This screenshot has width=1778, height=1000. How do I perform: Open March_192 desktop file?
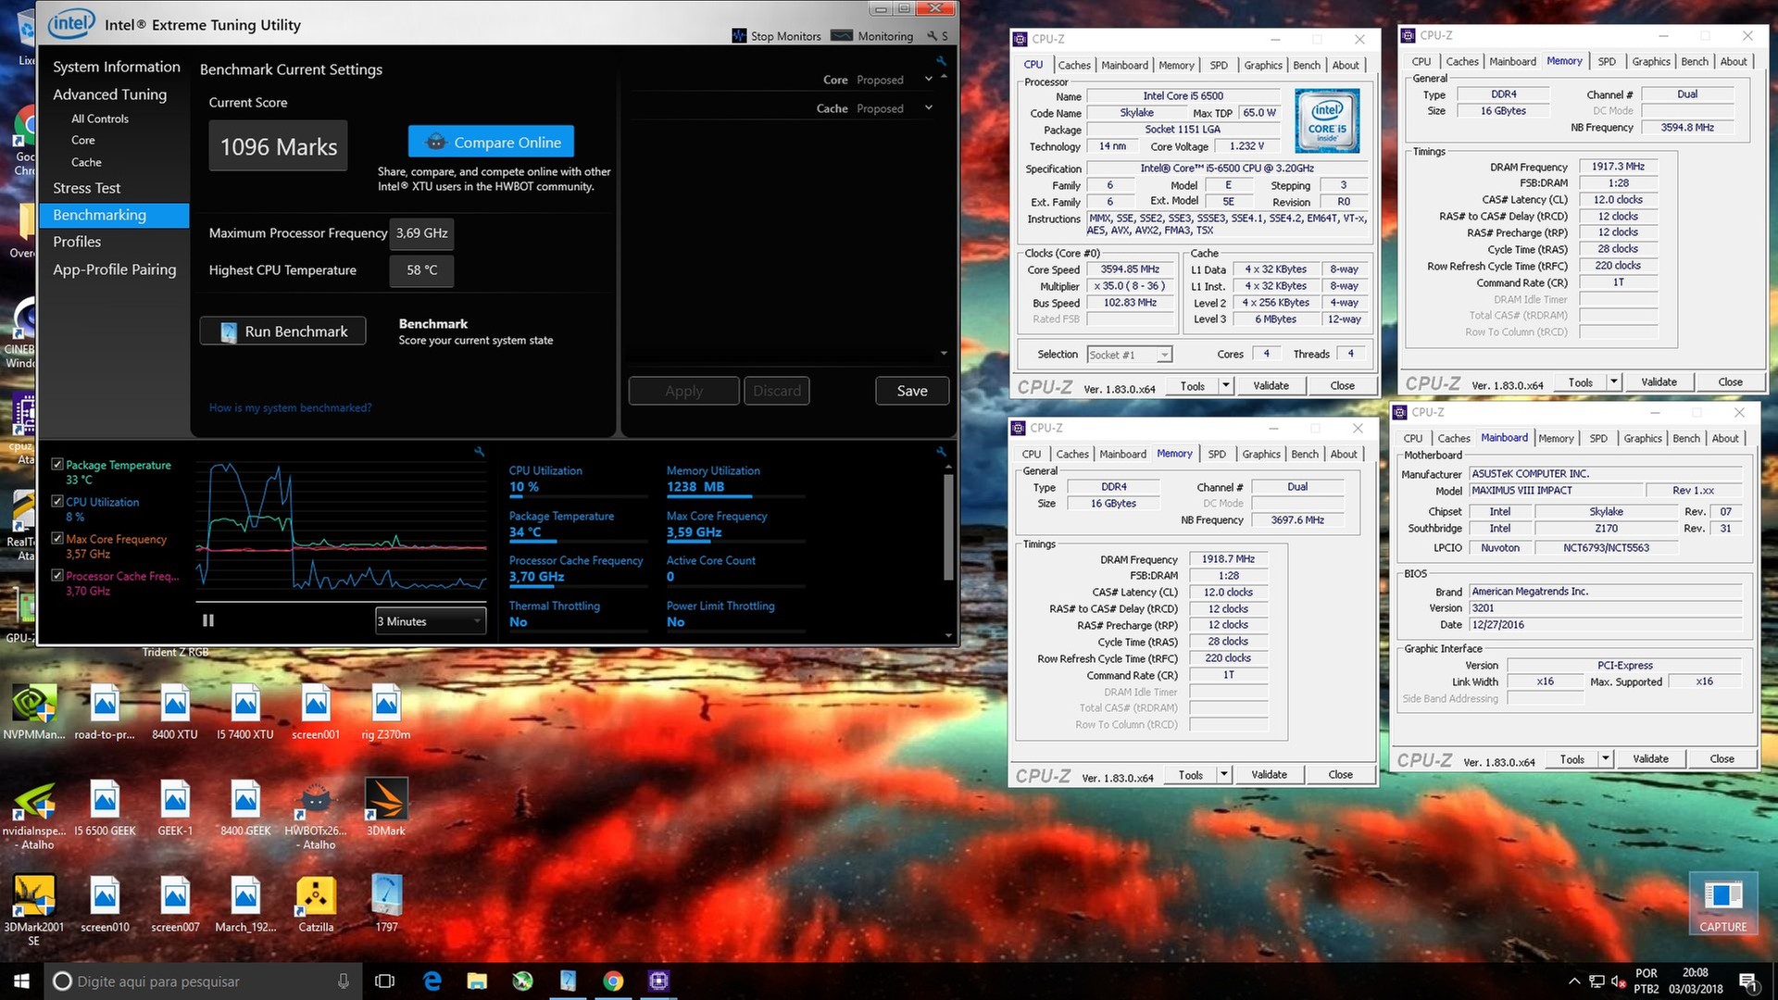(x=245, y=905)
